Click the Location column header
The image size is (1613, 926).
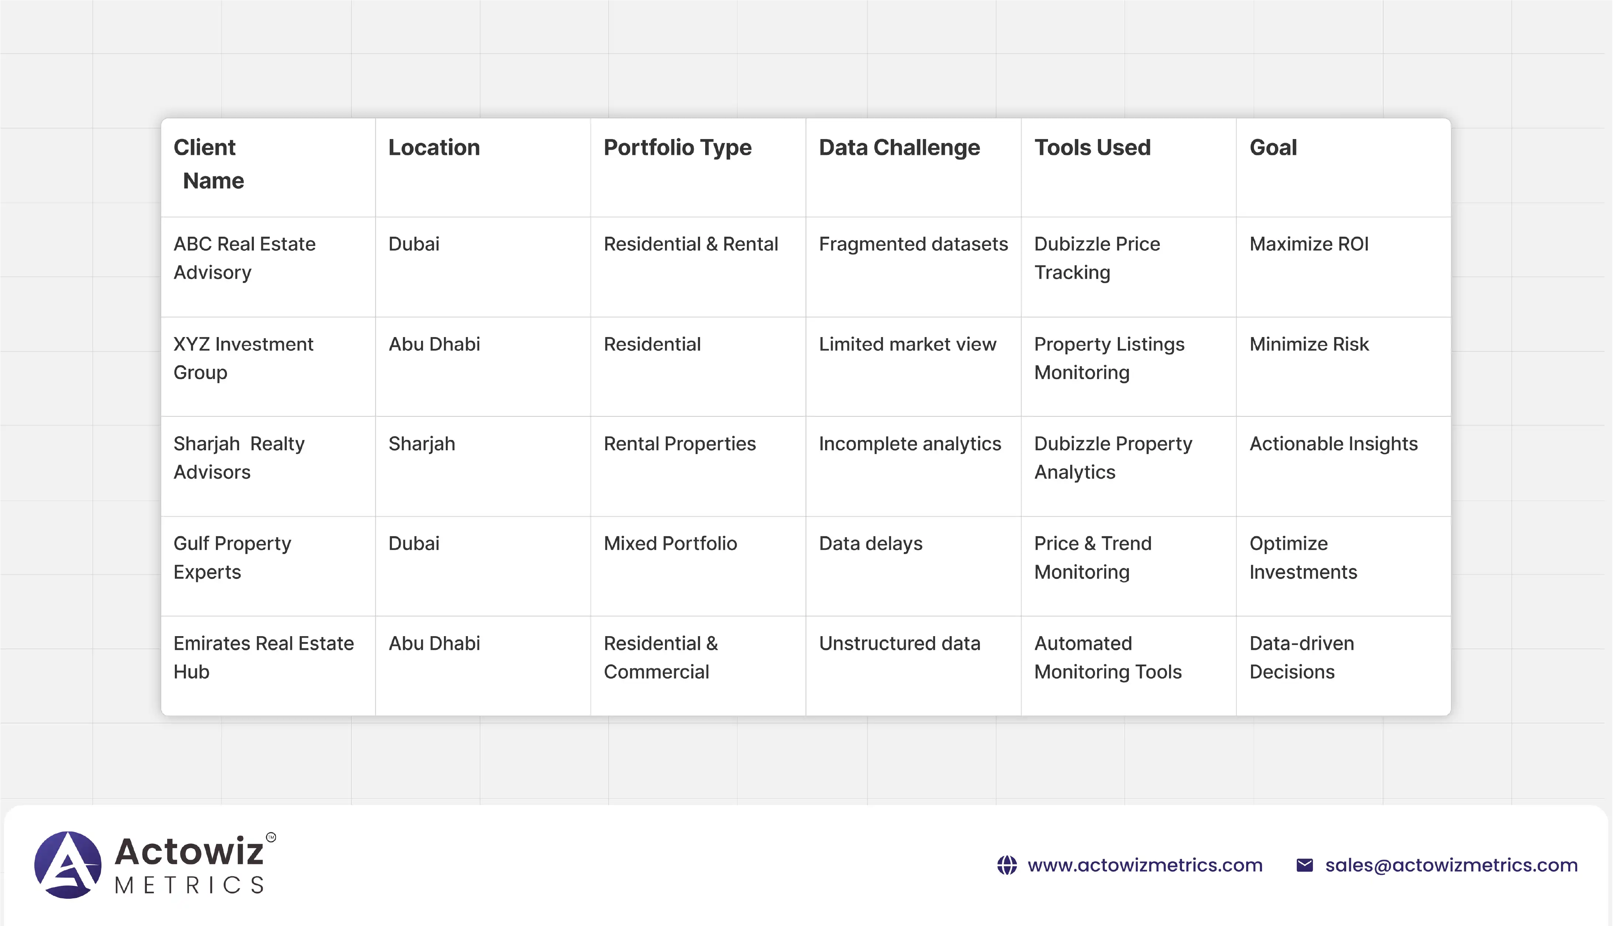tap(434, 148)
